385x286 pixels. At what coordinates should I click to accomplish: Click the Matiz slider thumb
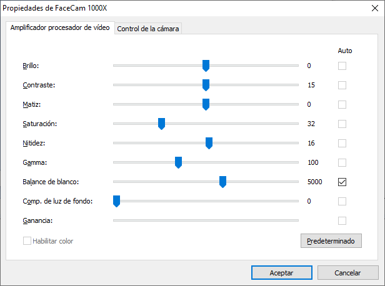206,104
